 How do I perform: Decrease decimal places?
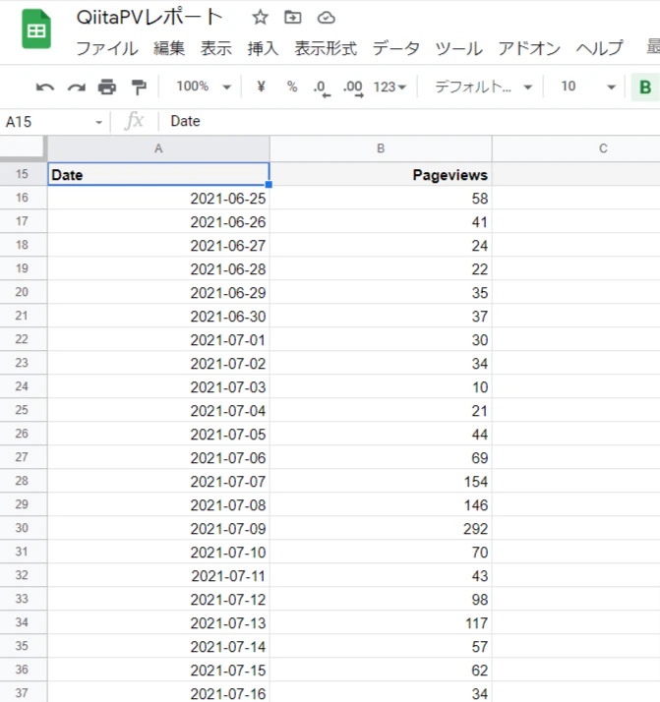click(x=322, y=88)
